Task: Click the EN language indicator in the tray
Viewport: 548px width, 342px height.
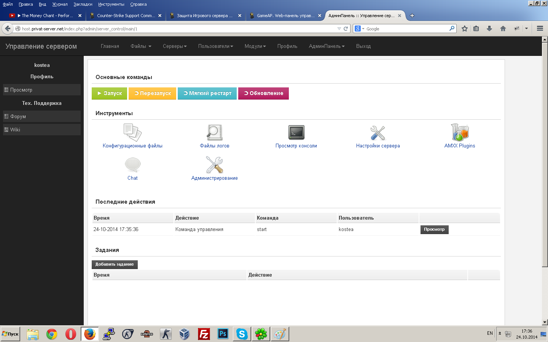Action: click(490, 333)
